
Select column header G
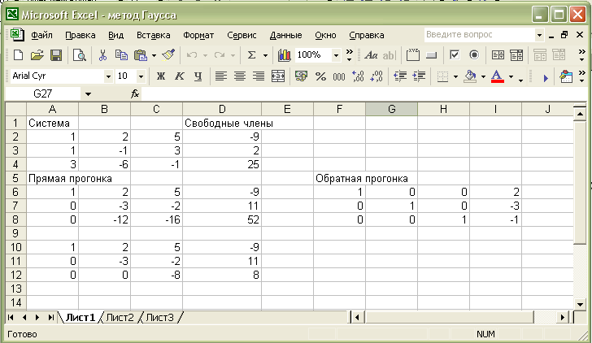coord(391,109)
